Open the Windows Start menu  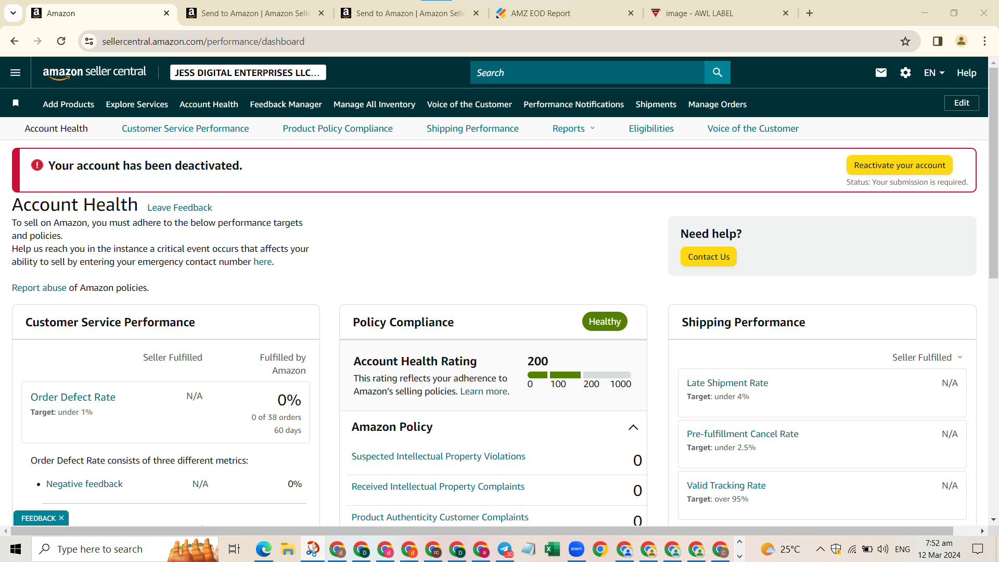[16, 549]
